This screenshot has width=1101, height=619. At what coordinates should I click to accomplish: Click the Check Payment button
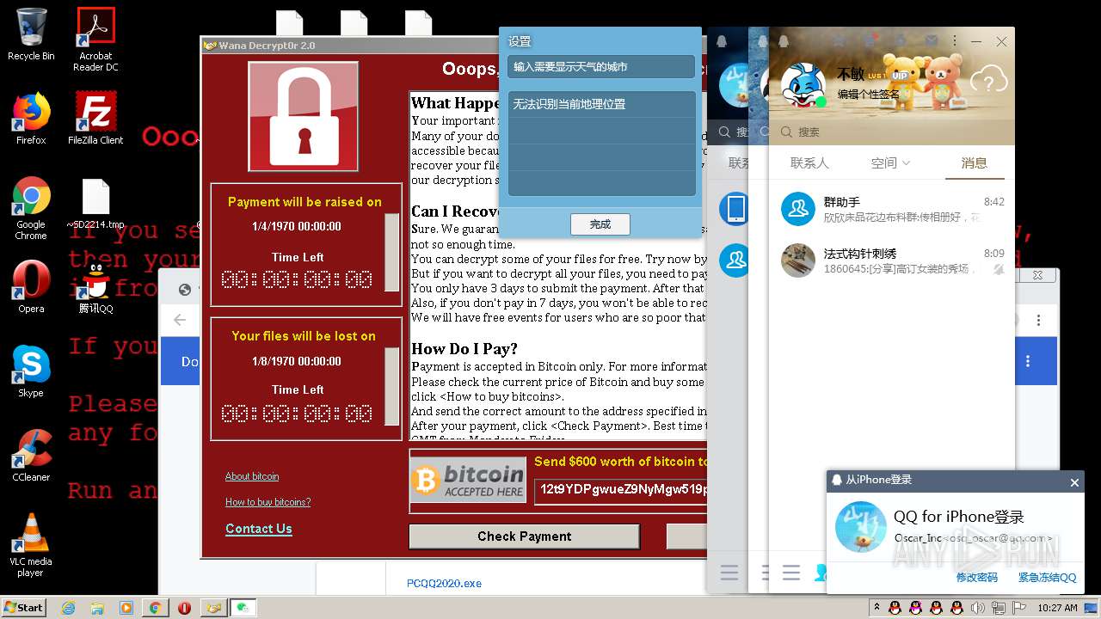(524, 536)
